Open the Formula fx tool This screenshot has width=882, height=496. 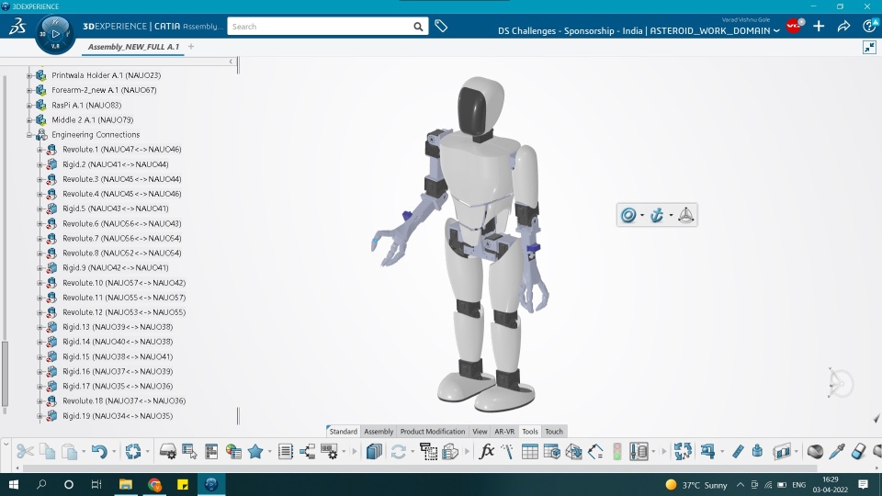[487, 451]
